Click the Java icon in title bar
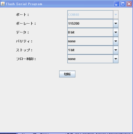Viewport: 133px width, 134px height. [x=3, y=4]
